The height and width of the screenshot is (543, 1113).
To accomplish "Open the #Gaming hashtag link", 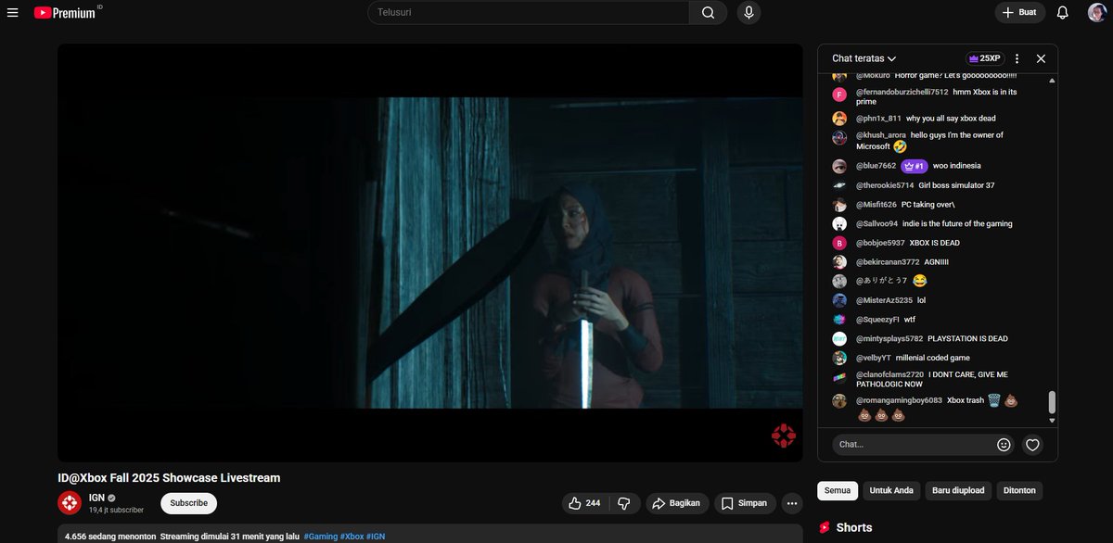I will click(320, 537).
